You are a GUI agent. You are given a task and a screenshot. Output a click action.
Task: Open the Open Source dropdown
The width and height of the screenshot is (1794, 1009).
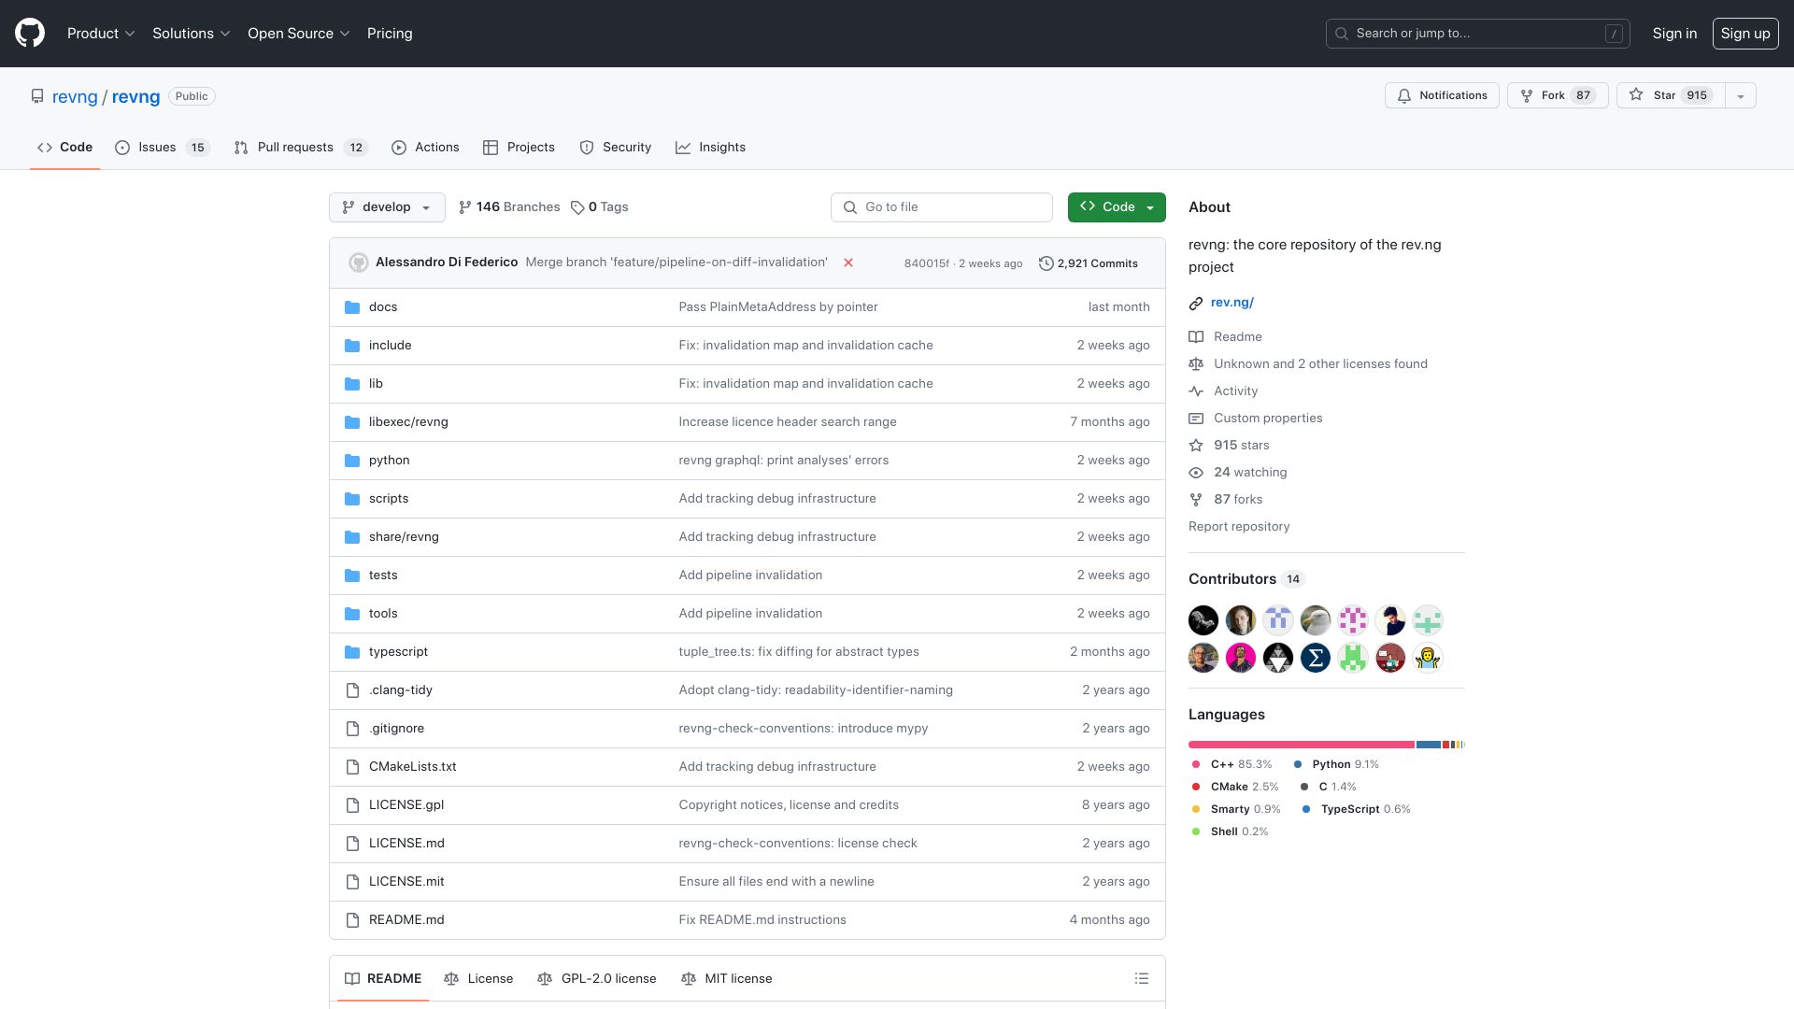tap(299, 34)
